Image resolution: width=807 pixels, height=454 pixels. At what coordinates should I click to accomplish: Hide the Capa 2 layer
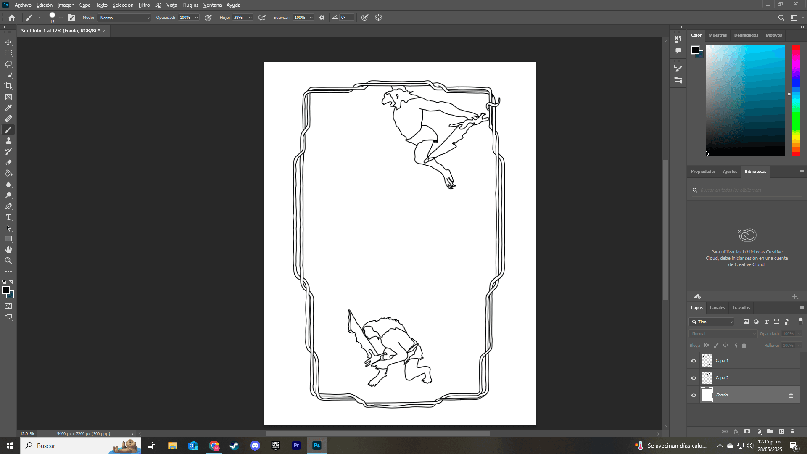click(x=694, y=378)
